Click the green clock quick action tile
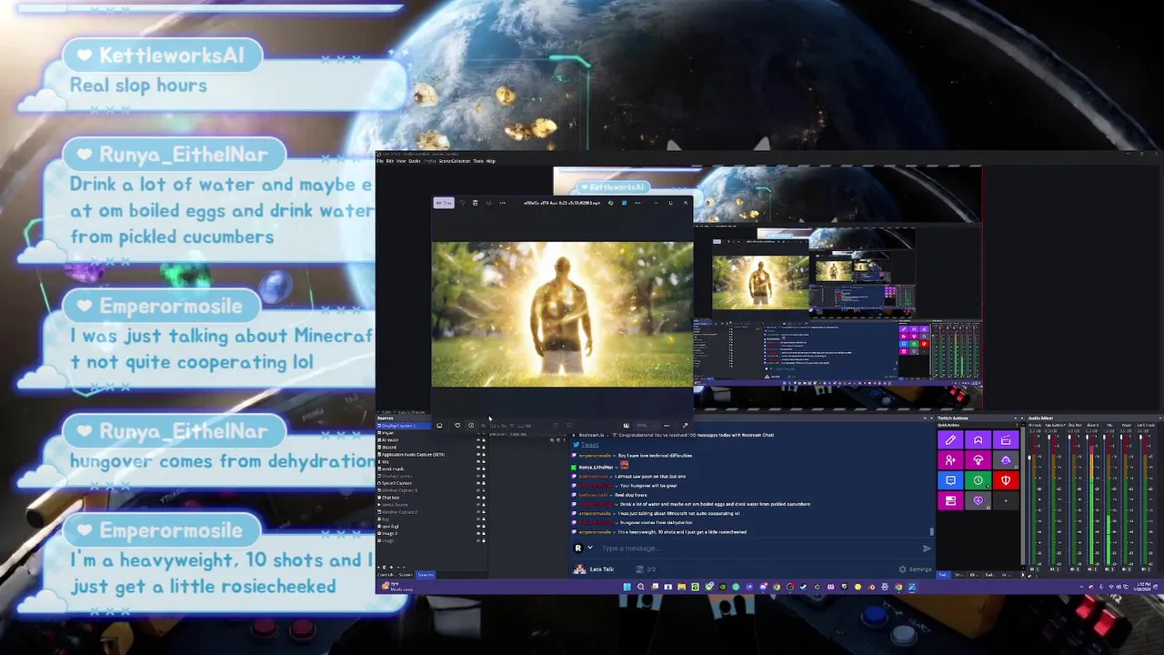1164x655 pixels. point(978,480)
